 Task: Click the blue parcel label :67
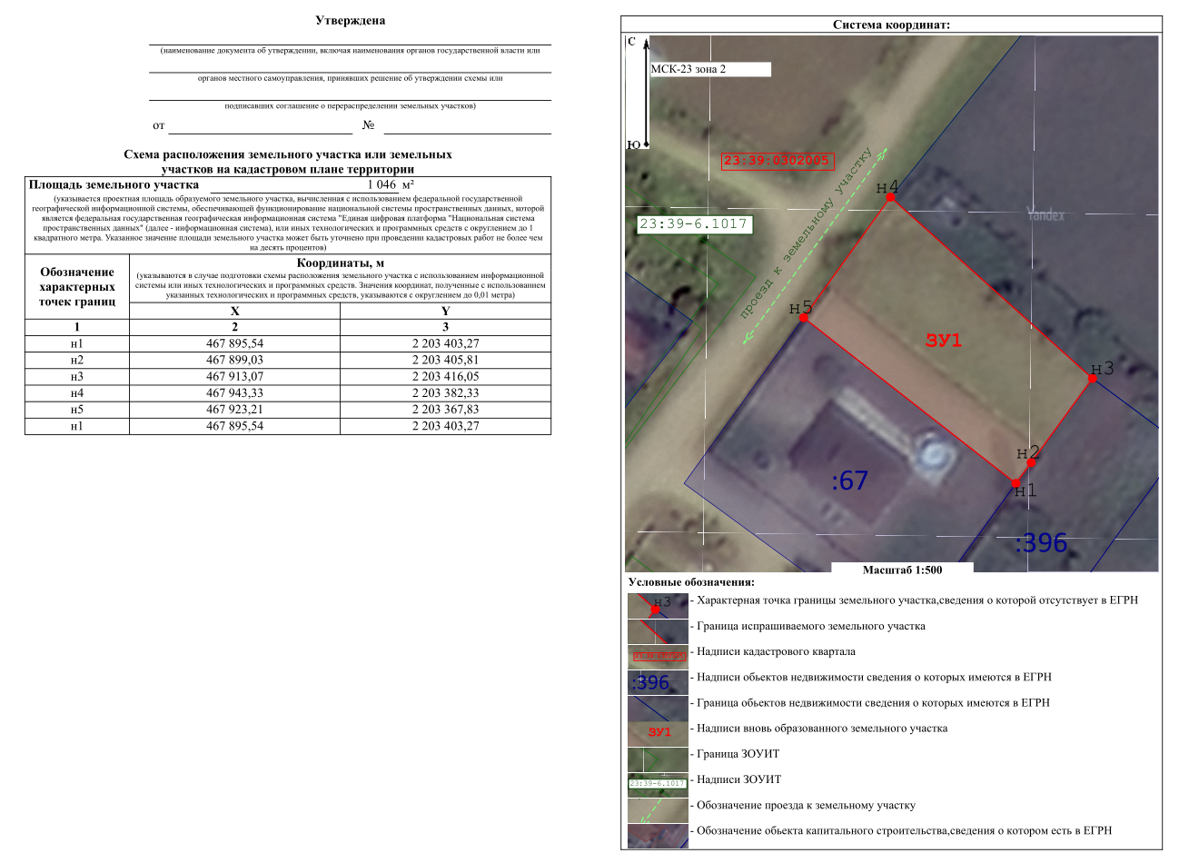[x=850, y=481]
